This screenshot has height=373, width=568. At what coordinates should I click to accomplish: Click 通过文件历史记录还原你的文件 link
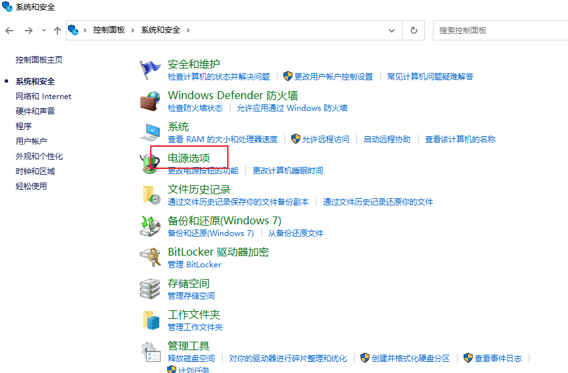click(378, 202)
